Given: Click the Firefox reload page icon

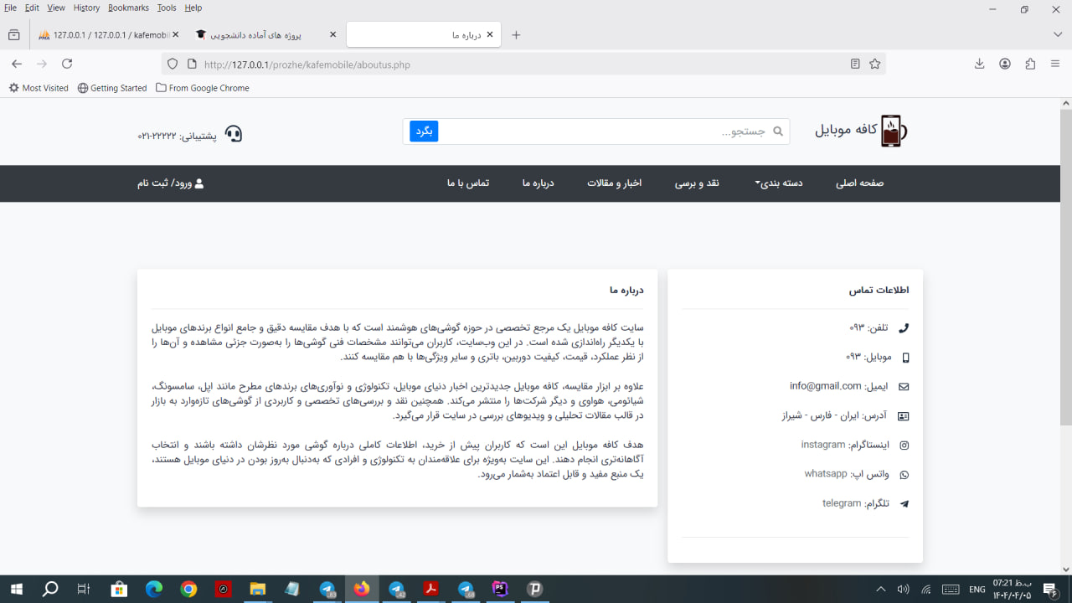Looking at the screenshot, I should 67,64.
